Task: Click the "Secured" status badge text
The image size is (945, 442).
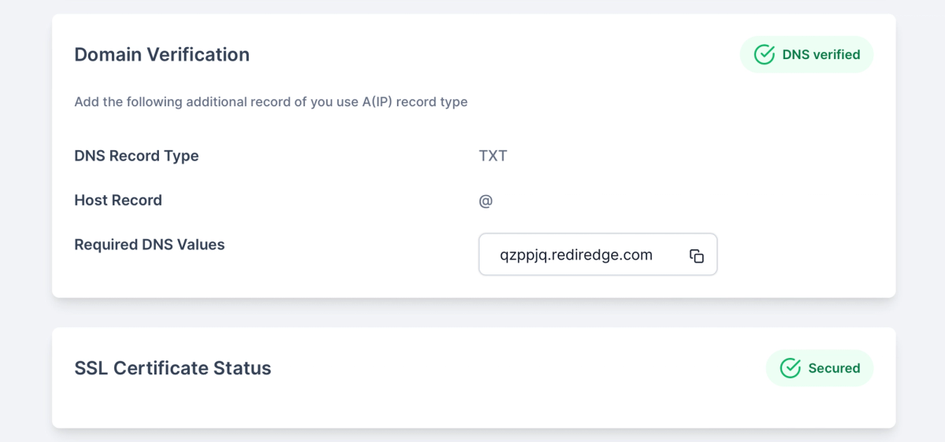Action: tap(834, 368)
